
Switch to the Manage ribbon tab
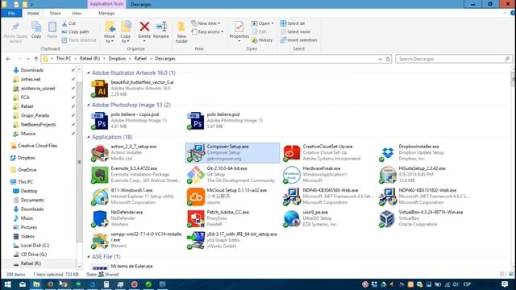coord(106,13)
